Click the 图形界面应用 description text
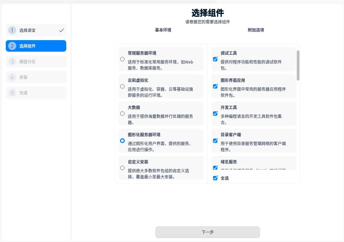This screenshot has height=242, width=344. click(253, 92)
